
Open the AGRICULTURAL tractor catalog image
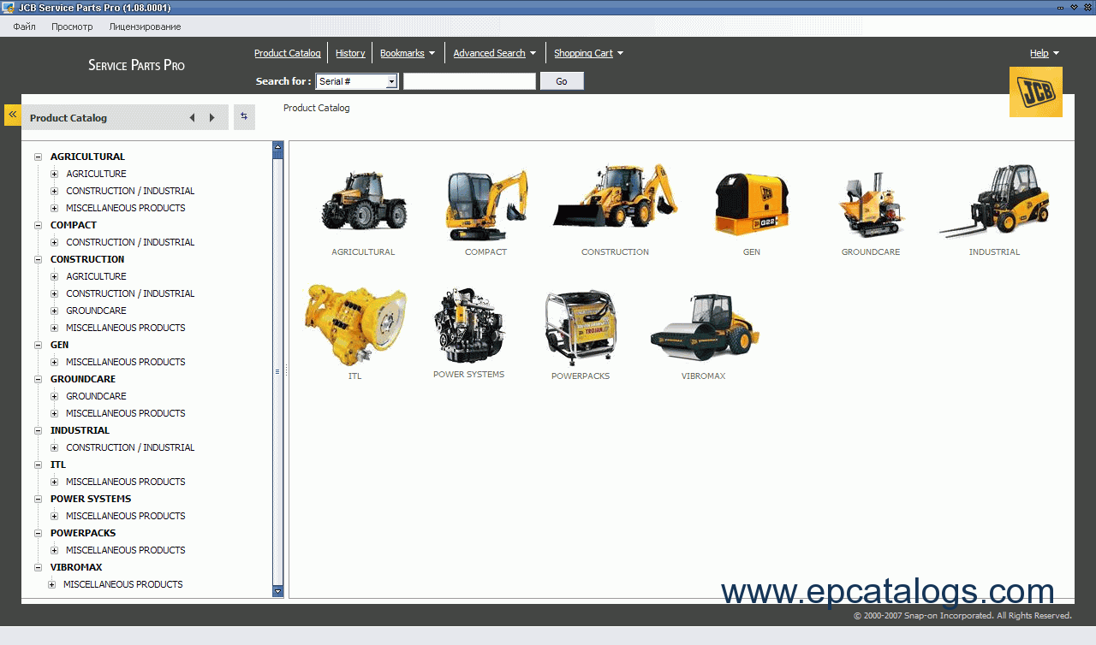coord(363,203)
